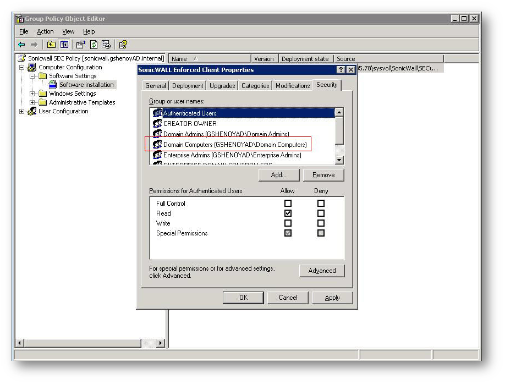The image size is (505, 384).
Task: Toggle the Show/Hide Console Tree icon
Action: coord(64,45)
